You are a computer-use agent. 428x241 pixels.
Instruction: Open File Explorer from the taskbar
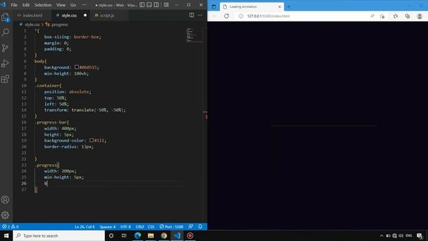point(150,236)
